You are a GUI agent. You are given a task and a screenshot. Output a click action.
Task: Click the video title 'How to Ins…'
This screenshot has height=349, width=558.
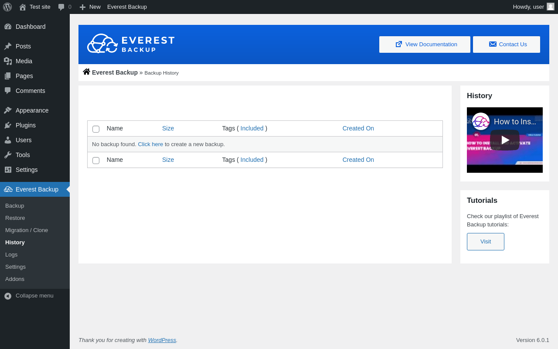pyautogui.click(x=515, y=122)
